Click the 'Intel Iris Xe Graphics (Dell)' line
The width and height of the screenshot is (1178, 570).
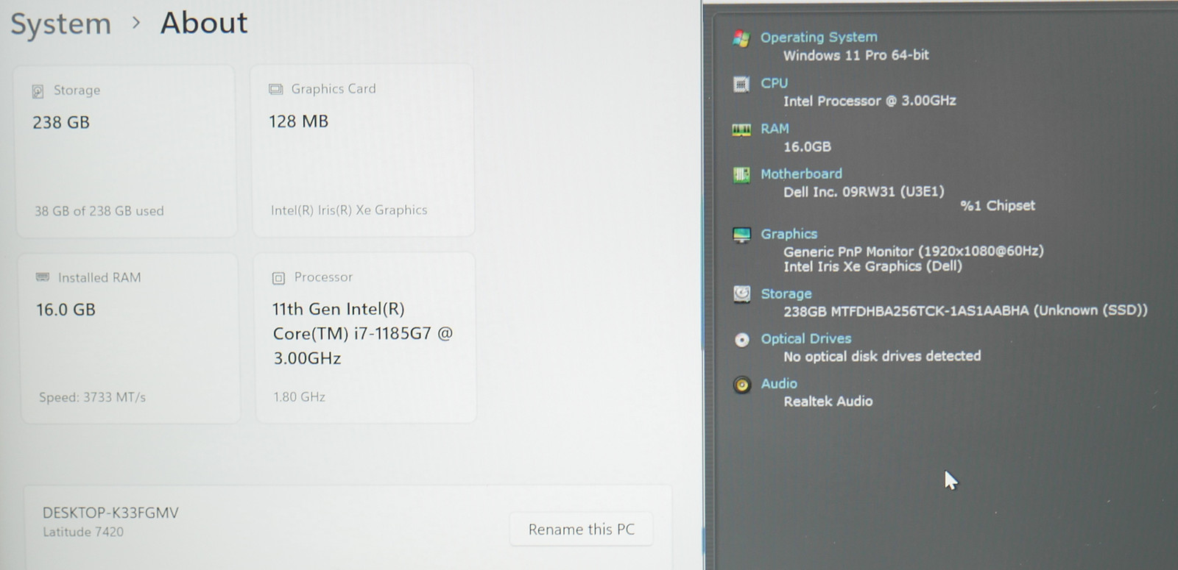click(x=872, y=266)
